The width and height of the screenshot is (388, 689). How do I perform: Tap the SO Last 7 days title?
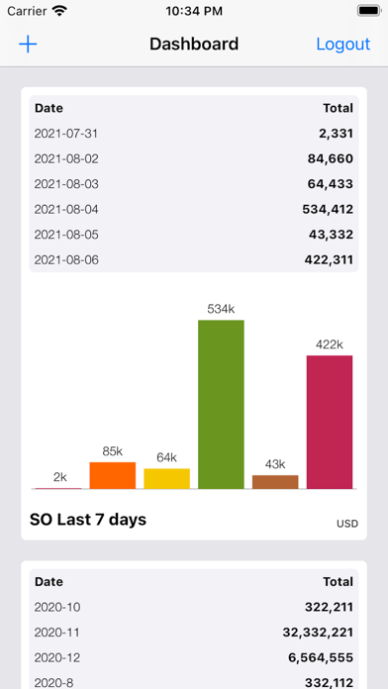click(88, 520)
